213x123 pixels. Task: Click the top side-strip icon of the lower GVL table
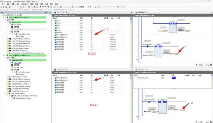(131, 75)
